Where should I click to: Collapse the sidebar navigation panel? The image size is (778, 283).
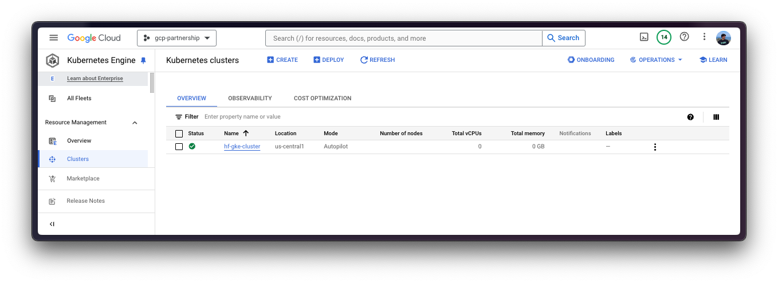click(52, 224)
